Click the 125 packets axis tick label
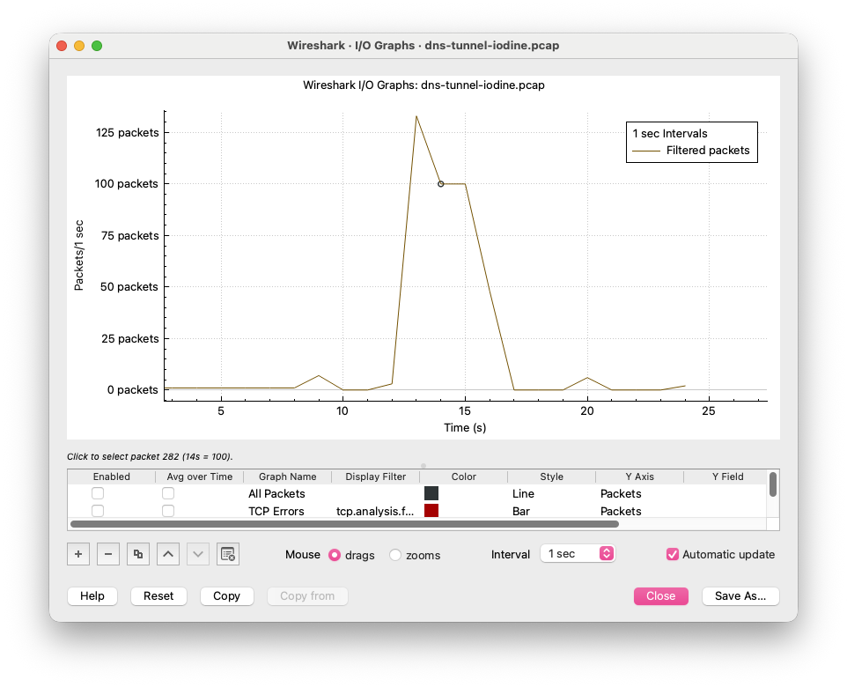 click(128, 132)
